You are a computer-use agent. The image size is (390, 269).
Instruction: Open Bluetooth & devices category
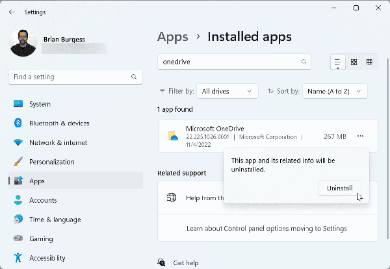[75, 123]
